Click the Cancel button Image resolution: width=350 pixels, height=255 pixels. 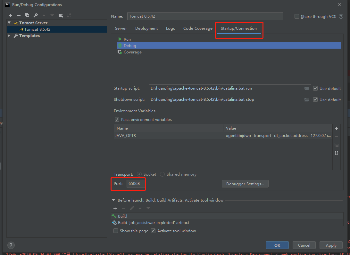(x=304, y=245)
